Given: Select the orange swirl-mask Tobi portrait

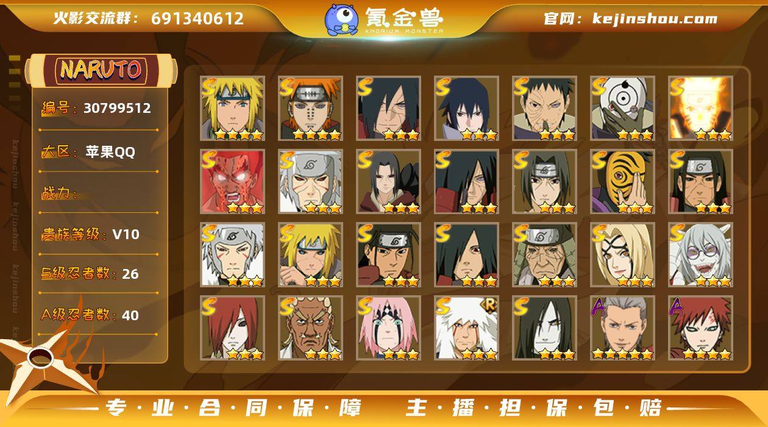Looking at the screenshot, I should tap(623, 182).
